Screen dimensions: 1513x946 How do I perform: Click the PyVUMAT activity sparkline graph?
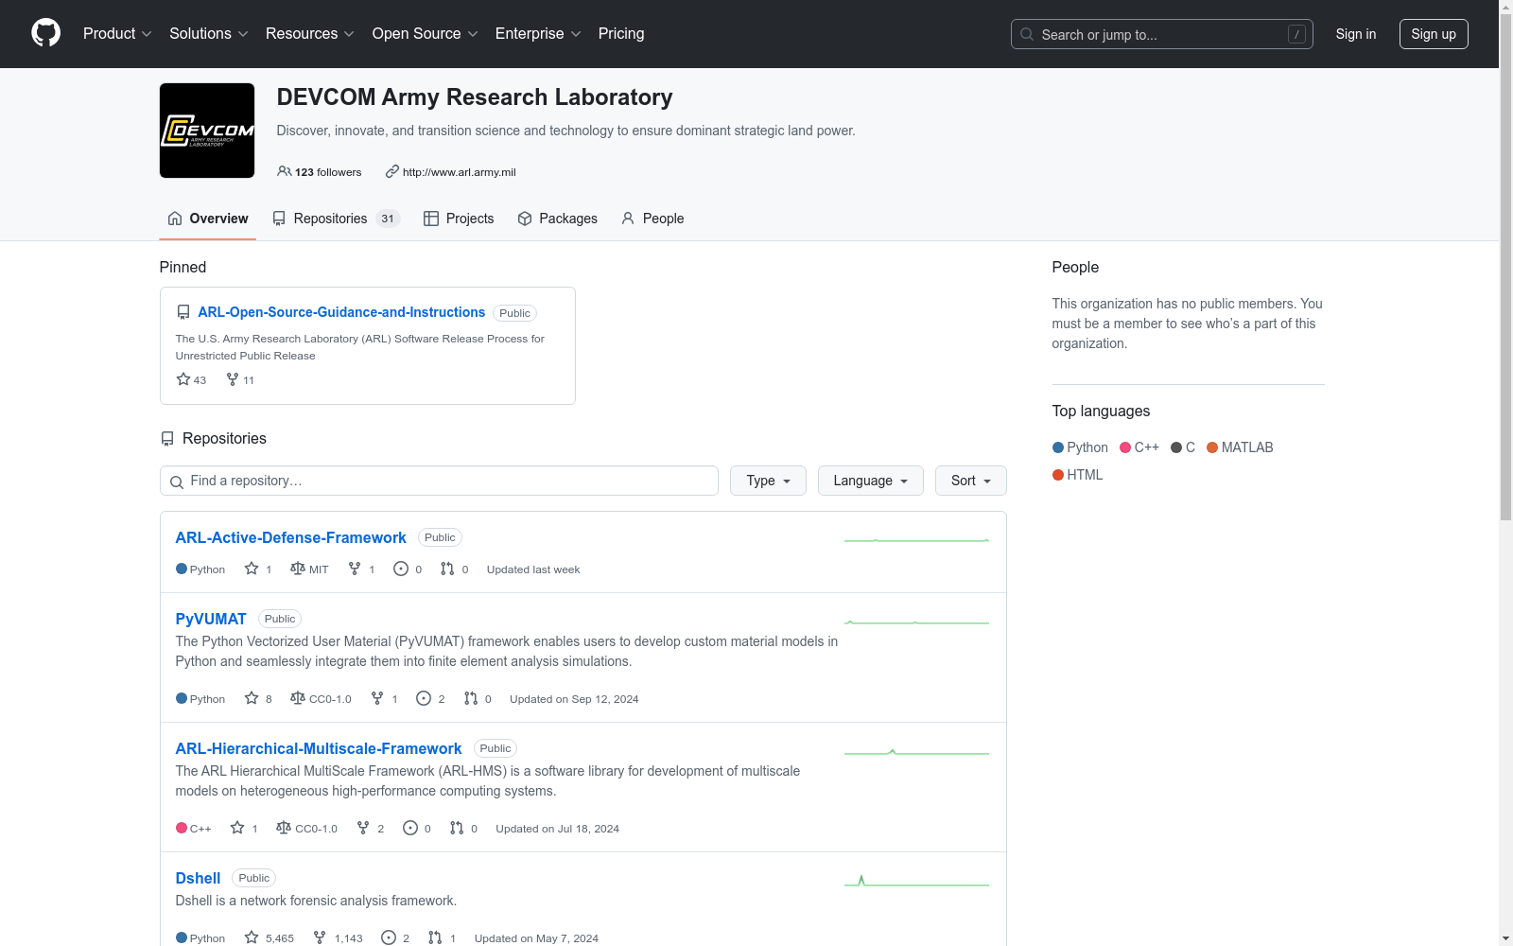point(916,622)
